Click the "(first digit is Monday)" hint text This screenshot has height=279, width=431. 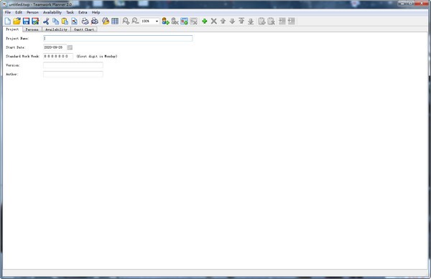click(97, 56)
